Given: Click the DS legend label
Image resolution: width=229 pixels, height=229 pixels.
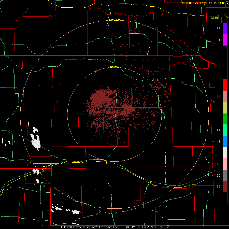Looking at the screenshot, I should point(218,153).
